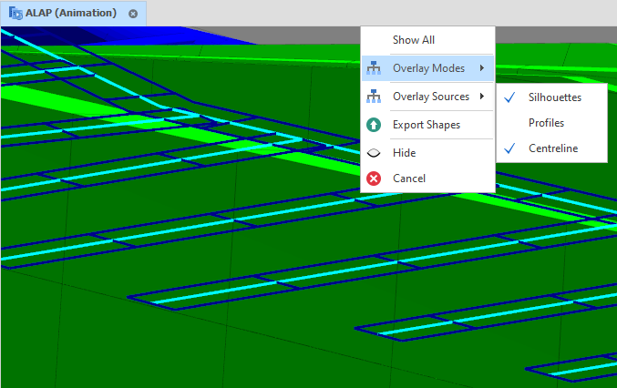617x388 pixels.
Task: Close the ALAP (Animation) tab
Action: tap(133, 14)
